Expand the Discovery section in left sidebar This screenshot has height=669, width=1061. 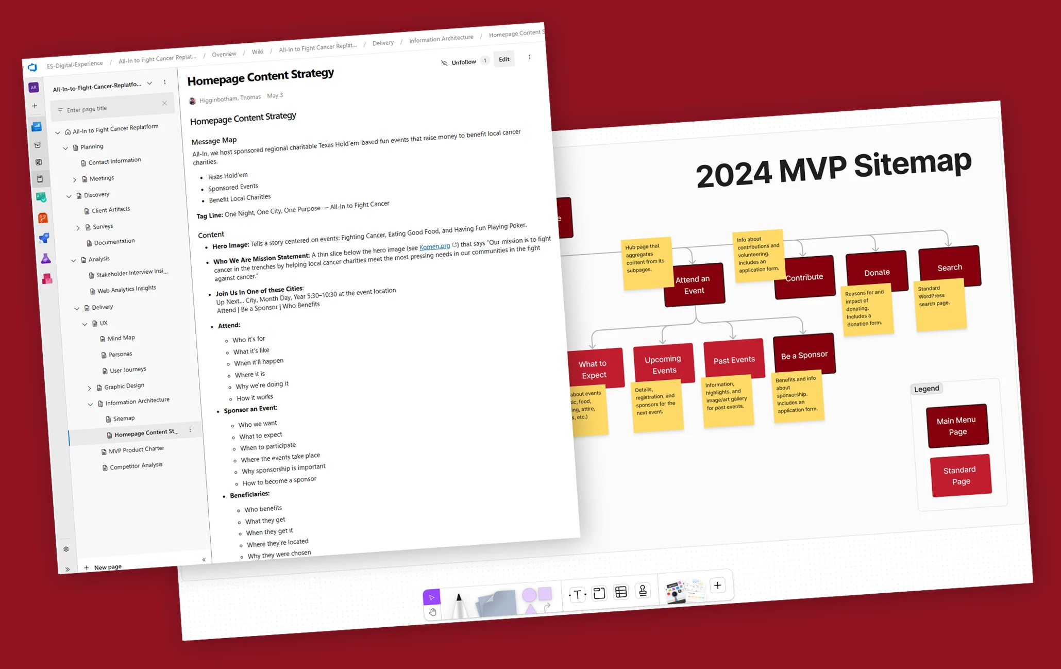[69, 195]
